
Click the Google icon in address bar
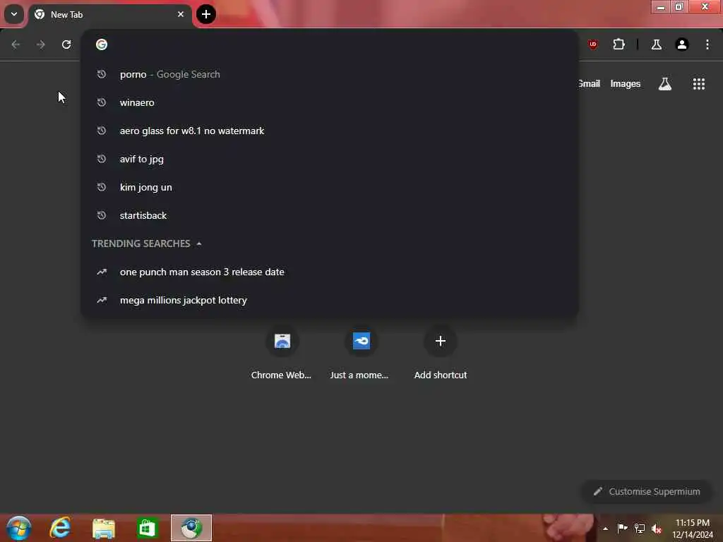[x=102, y=44]
